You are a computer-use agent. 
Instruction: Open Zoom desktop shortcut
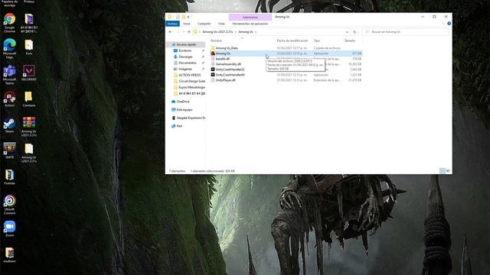point(9,229)
